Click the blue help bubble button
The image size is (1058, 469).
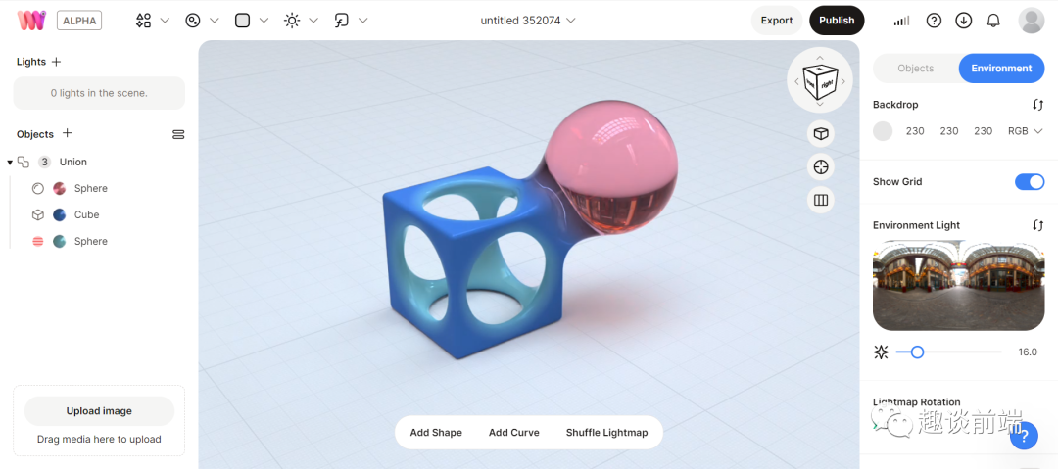tap(1024, 436)
